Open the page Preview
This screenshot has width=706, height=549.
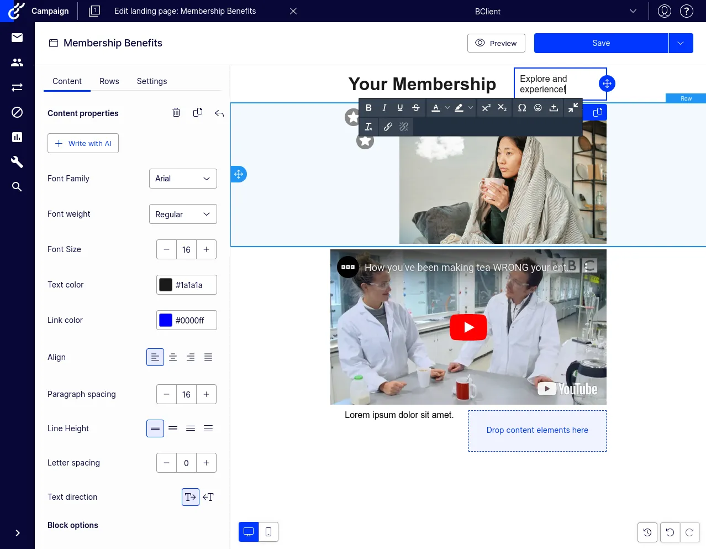point(496,43)
